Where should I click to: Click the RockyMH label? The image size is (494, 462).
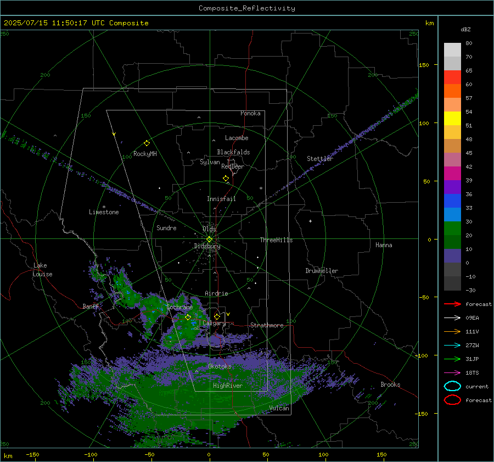(145, 154)
